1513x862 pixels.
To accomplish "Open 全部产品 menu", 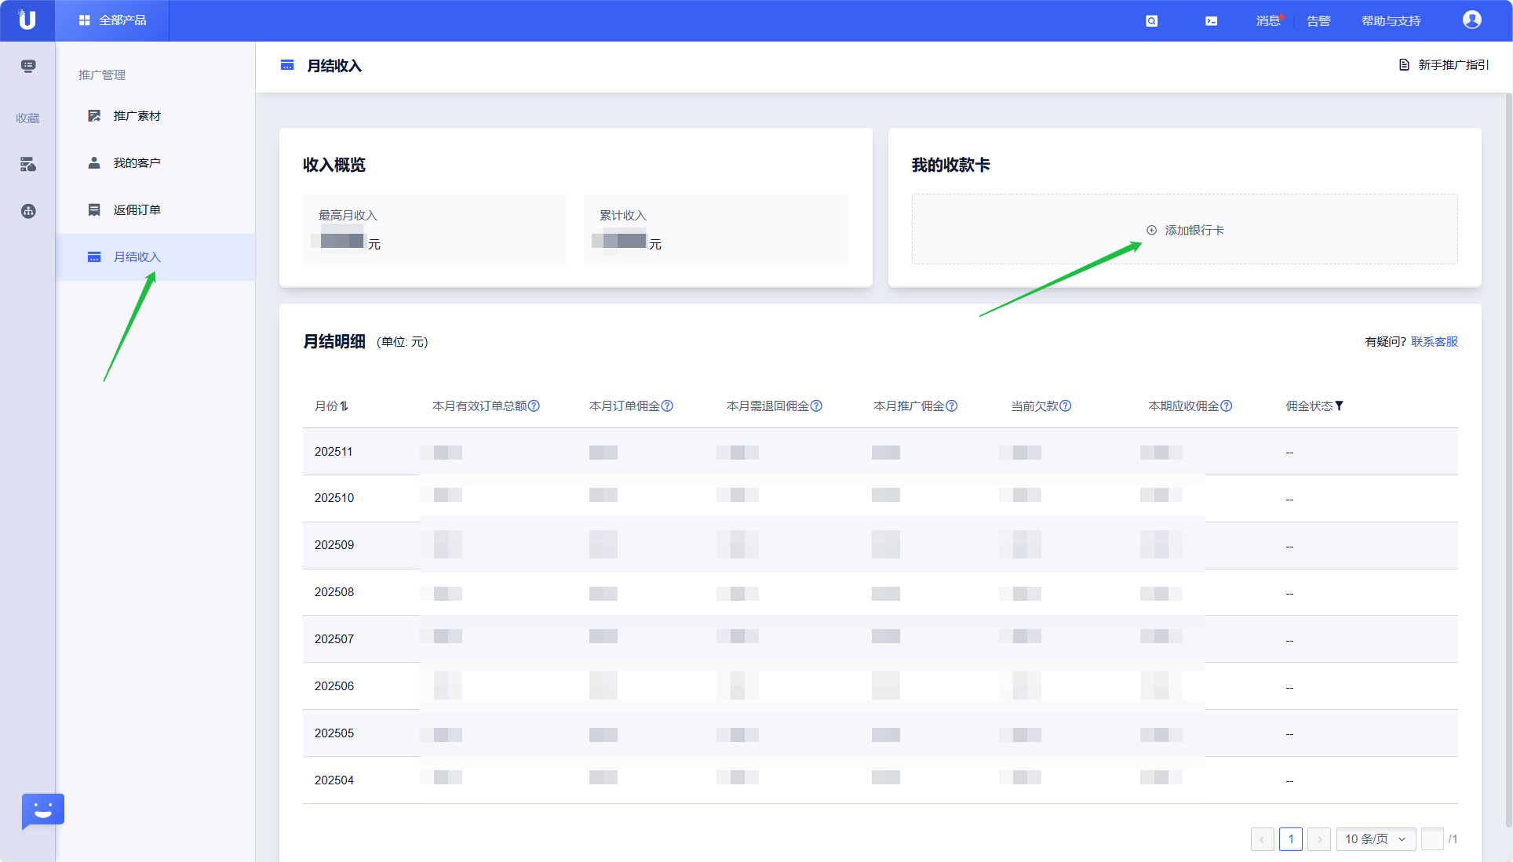I will pyautogui.click(x=113, y=20).
